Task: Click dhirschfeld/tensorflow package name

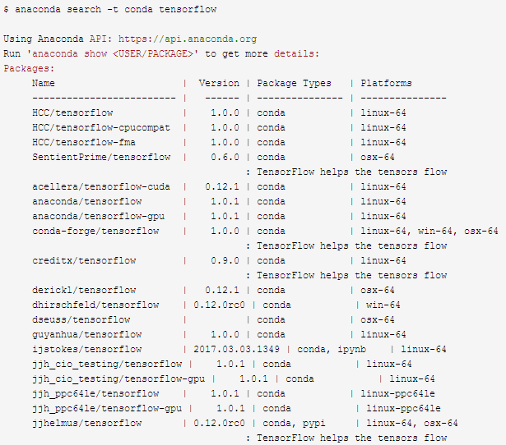Action: pos(95,305)
